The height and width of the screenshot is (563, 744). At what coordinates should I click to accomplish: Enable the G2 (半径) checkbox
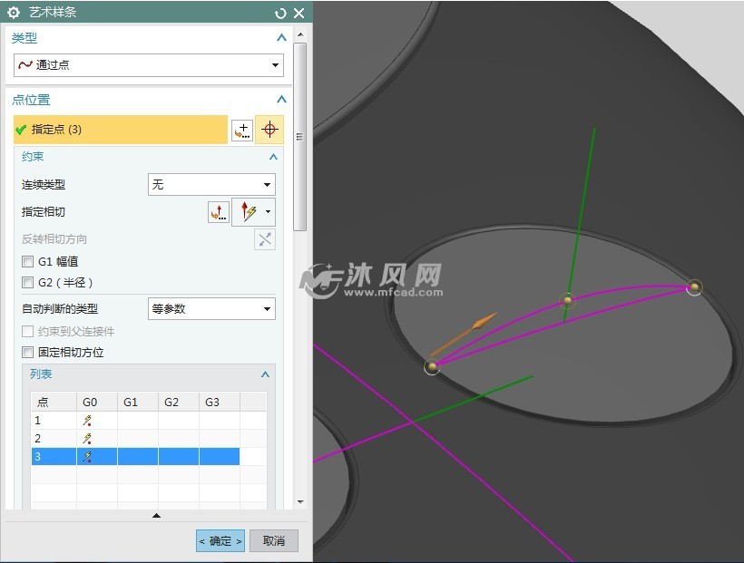click(x=28, y=283)
